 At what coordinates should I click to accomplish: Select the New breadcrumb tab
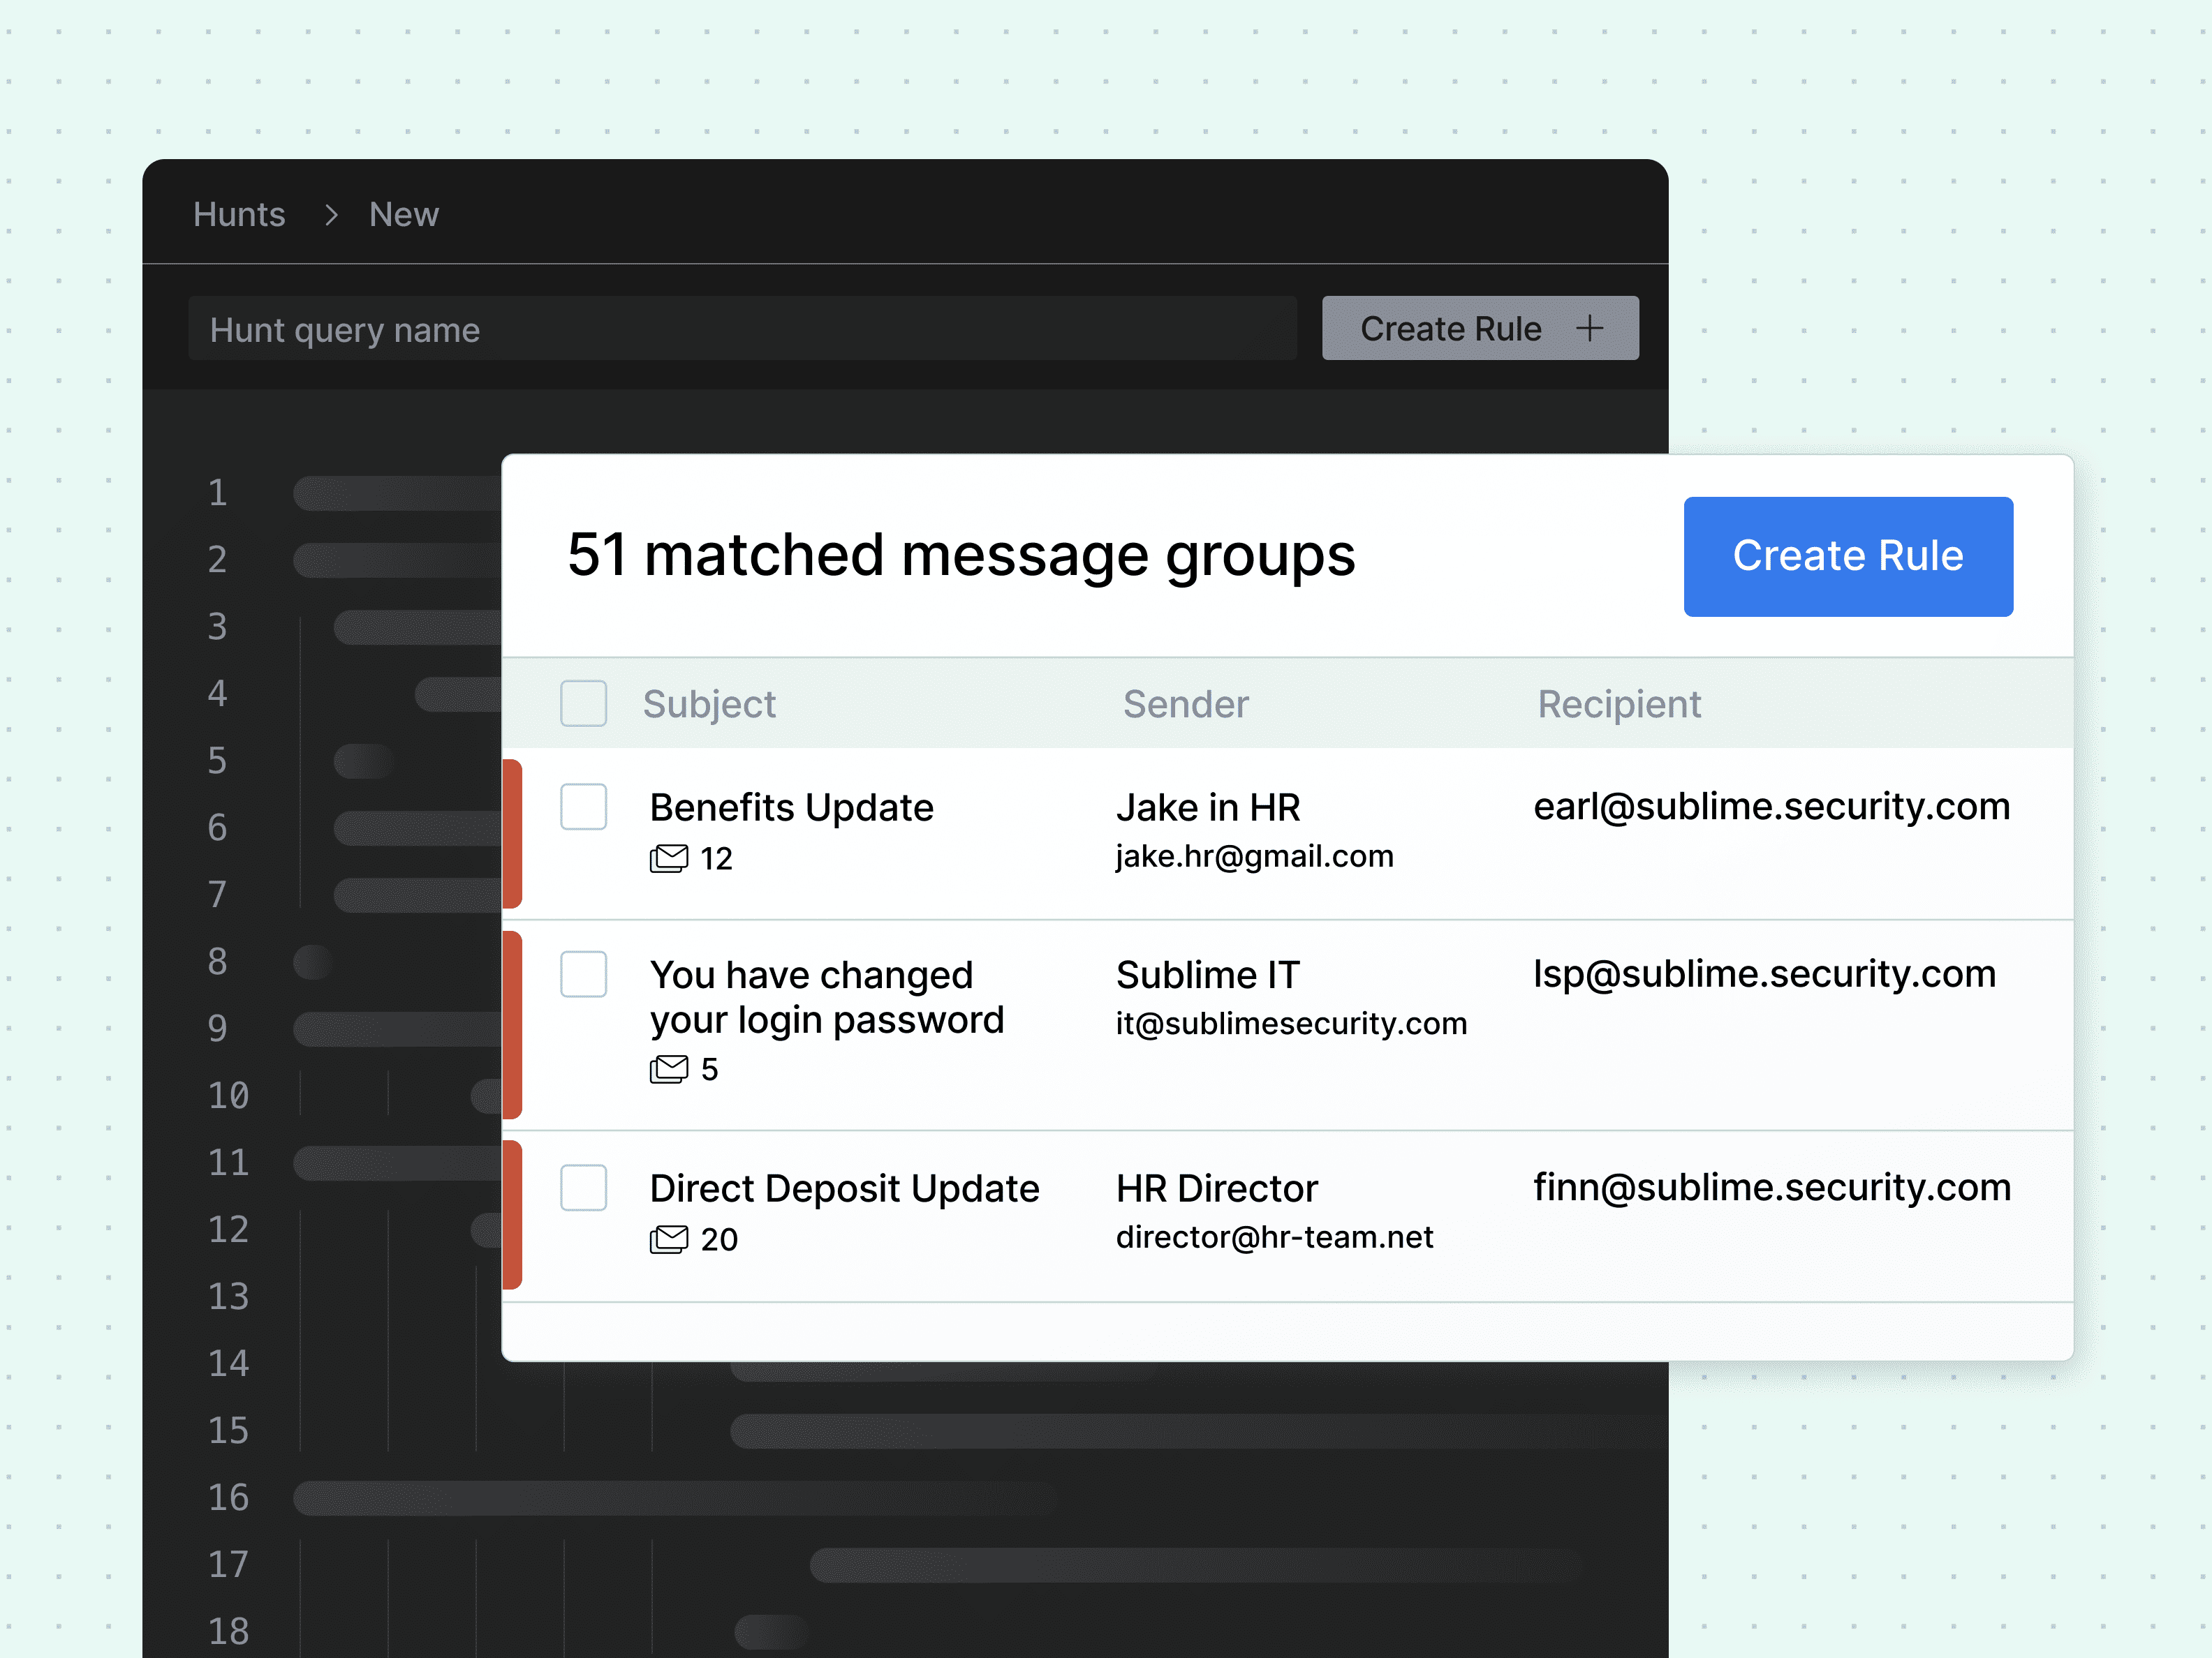[x=403, y=215]
